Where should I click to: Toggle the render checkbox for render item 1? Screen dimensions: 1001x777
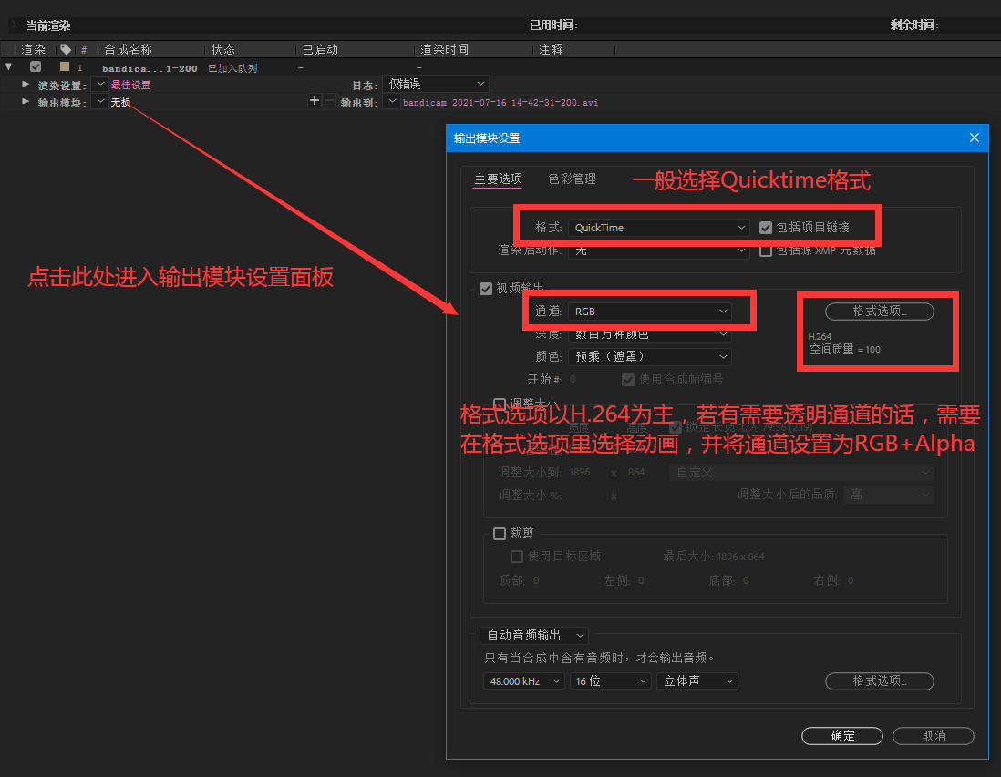[36, 66]
